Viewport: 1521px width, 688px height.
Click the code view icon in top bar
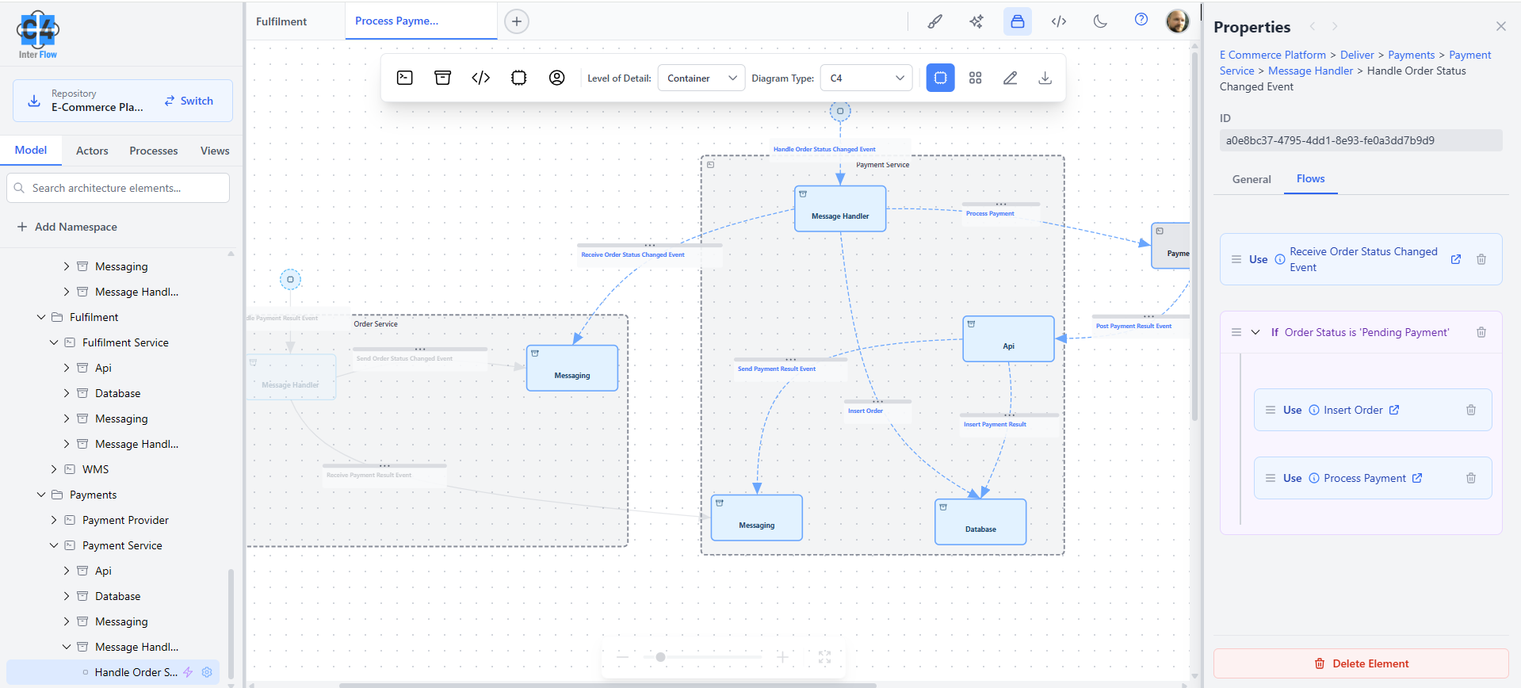(x=1059, y=21)
